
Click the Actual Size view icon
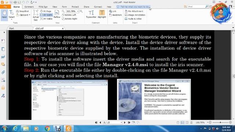36,15
